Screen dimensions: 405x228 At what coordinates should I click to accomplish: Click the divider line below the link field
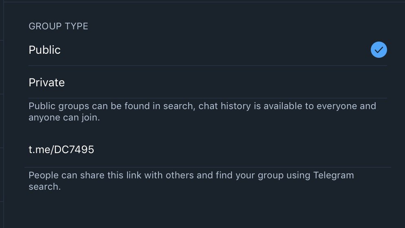208,167
